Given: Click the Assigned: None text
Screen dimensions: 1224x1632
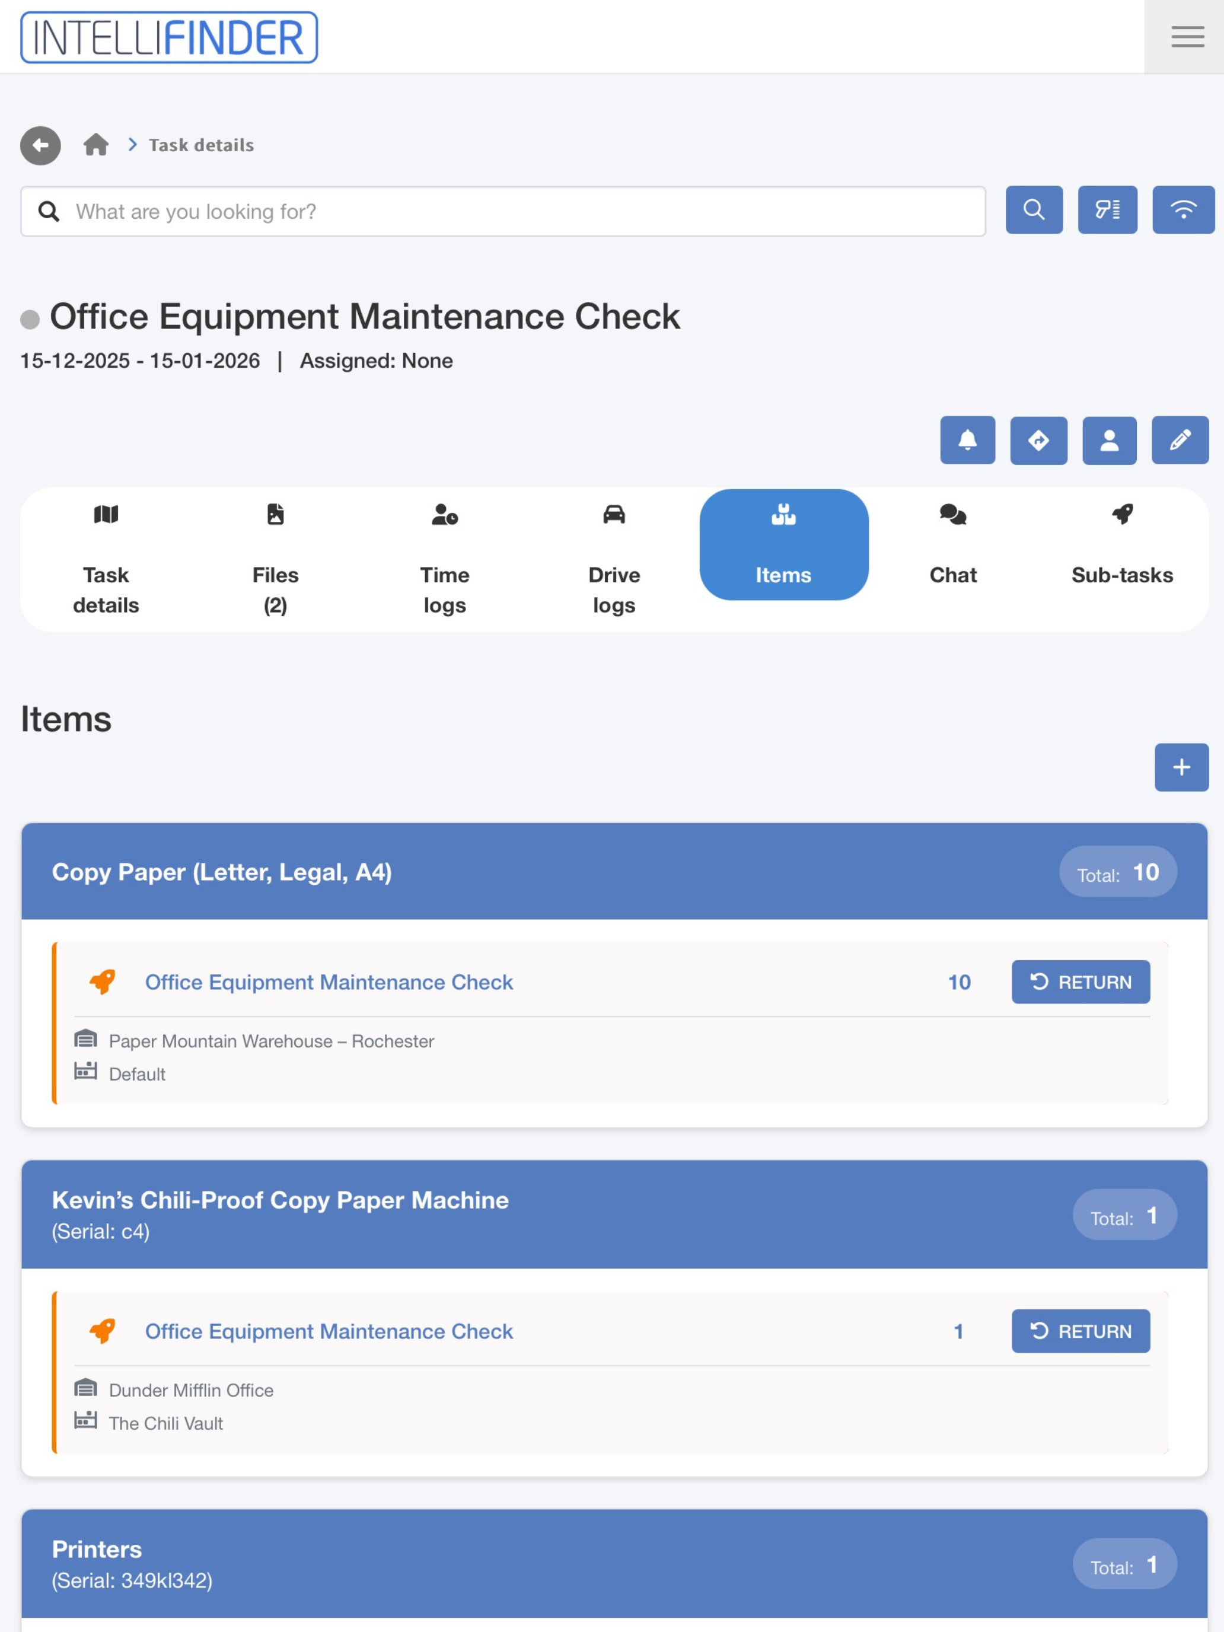Looking at the screenshot, I should [x=377, y=361].
